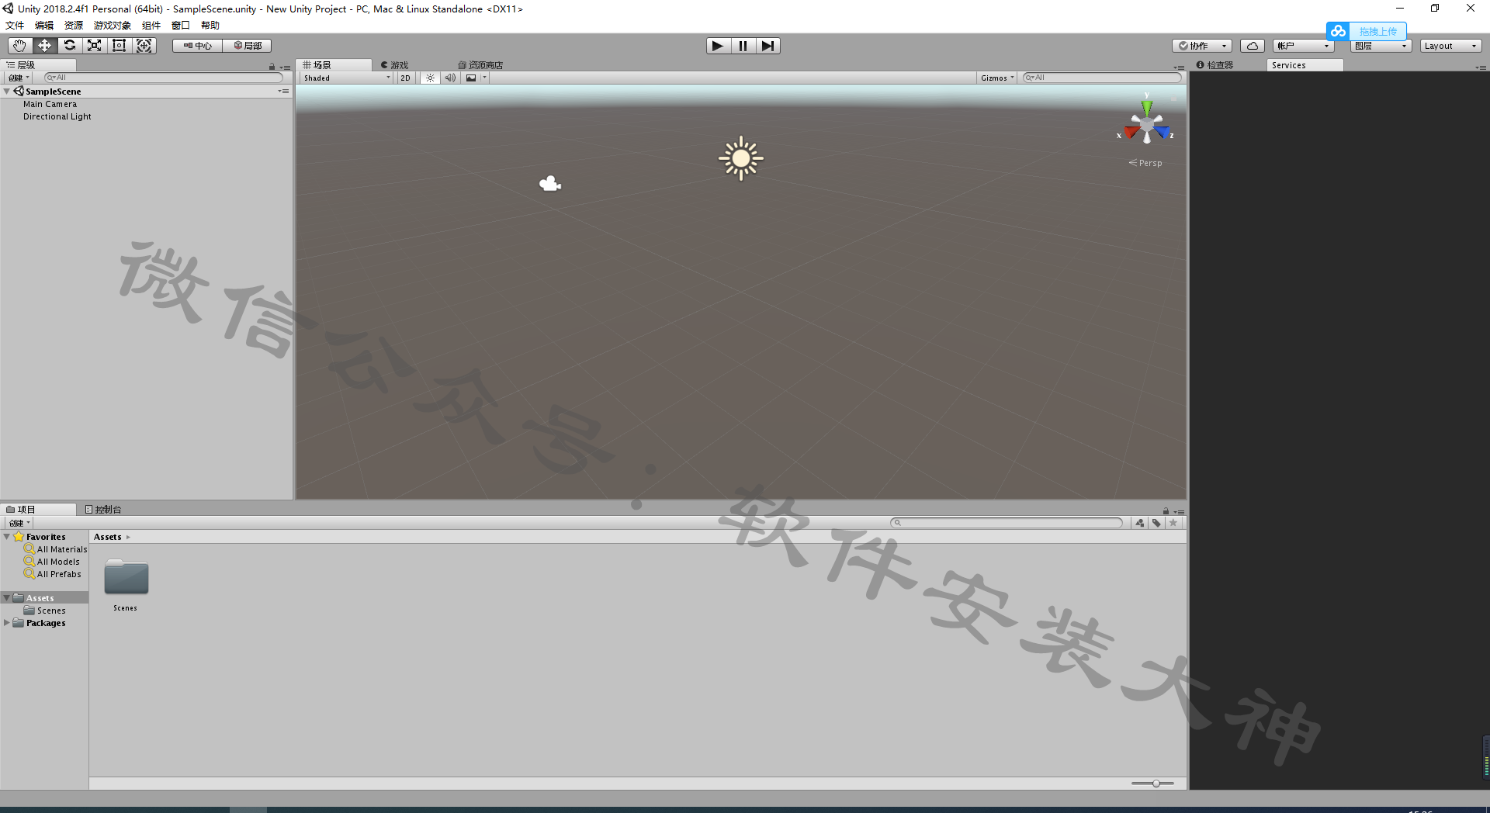Open the 组件 menu

tap(151, 25)
